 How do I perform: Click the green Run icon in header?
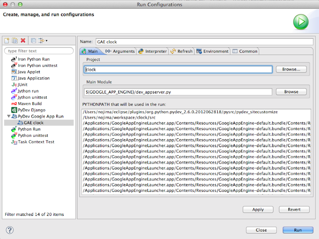(x=301, y=22)
